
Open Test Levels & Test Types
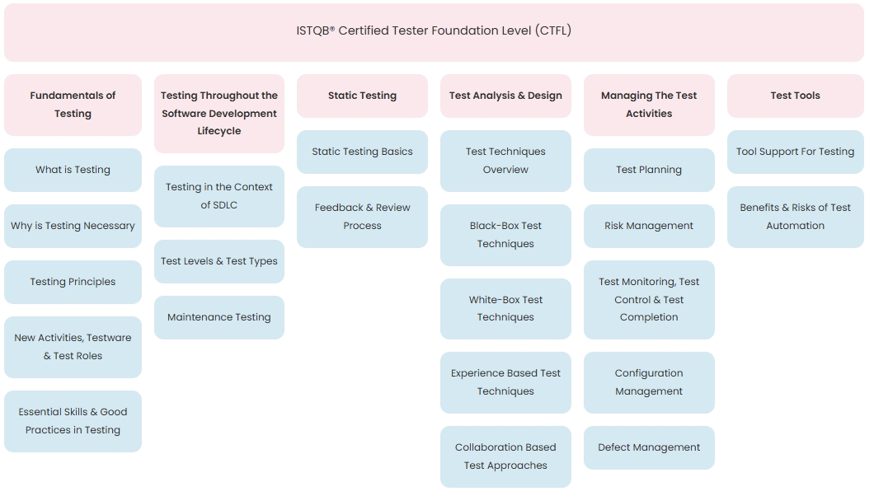click(219, 261)
